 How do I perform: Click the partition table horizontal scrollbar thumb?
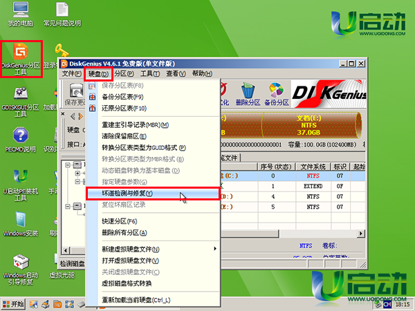tap(250, 234)
